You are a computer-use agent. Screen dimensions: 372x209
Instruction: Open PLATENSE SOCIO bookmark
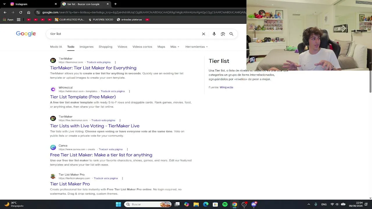tap(101, 20)
